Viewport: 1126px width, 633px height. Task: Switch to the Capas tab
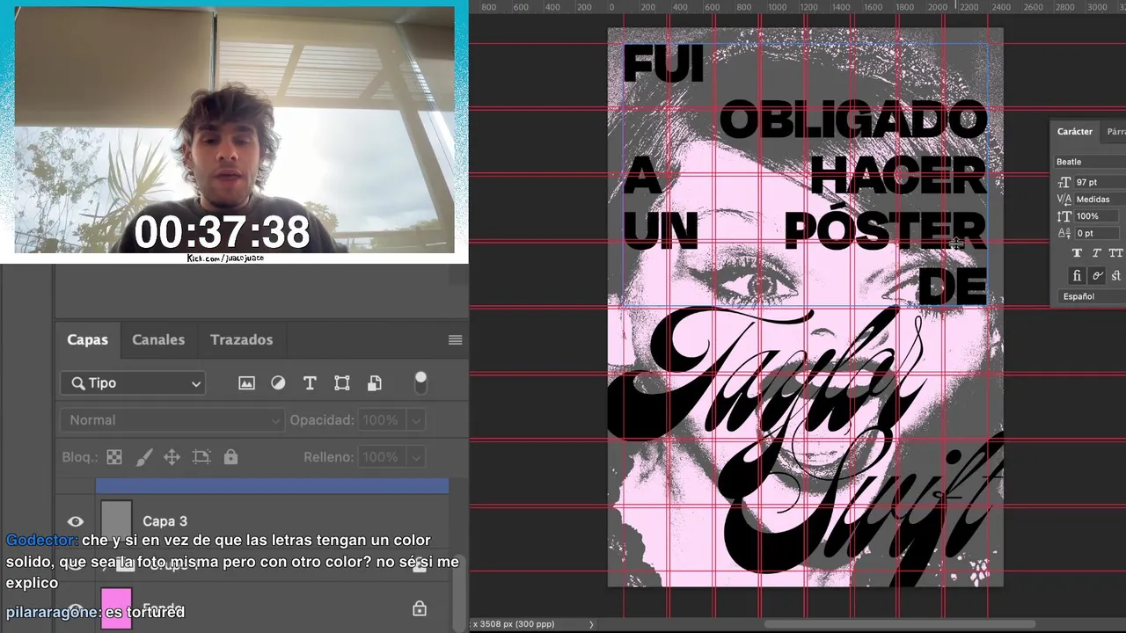pos(88,339)
